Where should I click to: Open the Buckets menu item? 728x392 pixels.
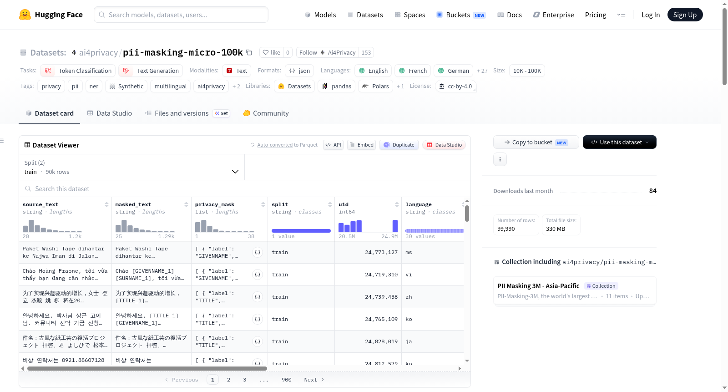point(461,15)
